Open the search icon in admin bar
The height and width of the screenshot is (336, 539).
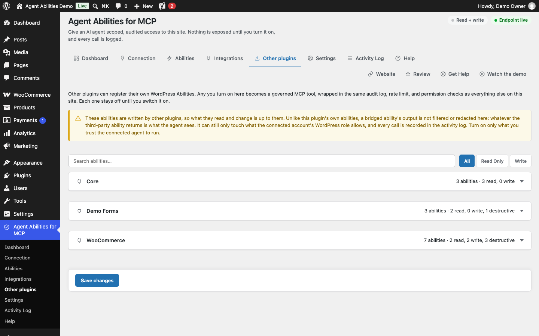coord(95,6)
